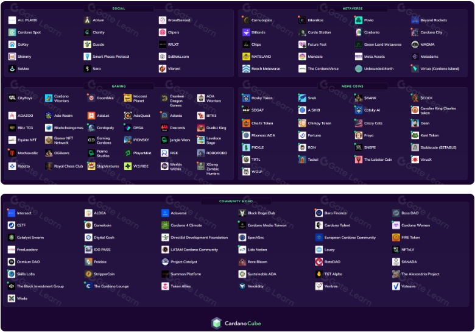Click the LATAM Cardano Community label
Image resolution: width=475 pixels, height=332 pixels.
coord(194,250)
